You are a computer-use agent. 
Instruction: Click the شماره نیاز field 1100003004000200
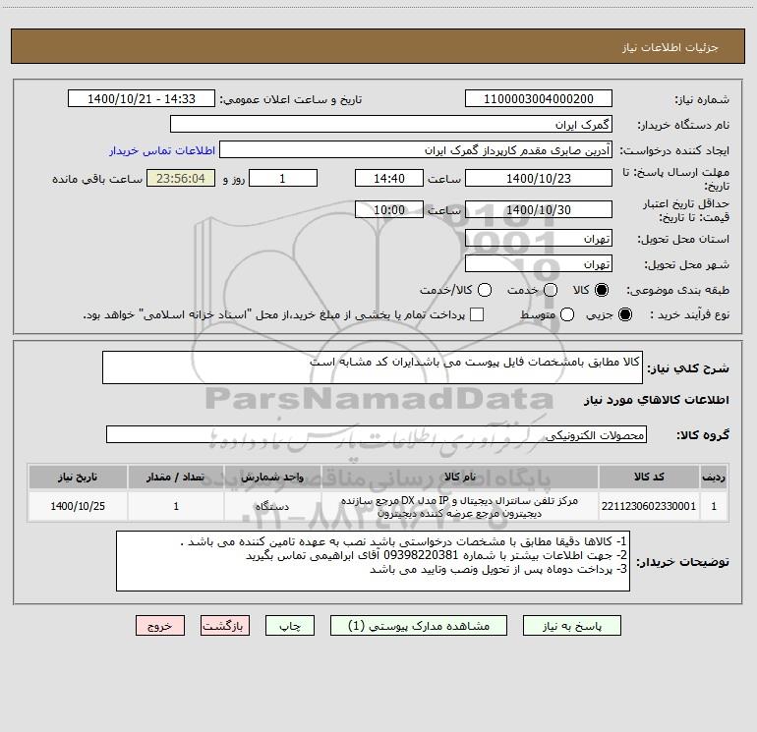[x=539, y=98]
